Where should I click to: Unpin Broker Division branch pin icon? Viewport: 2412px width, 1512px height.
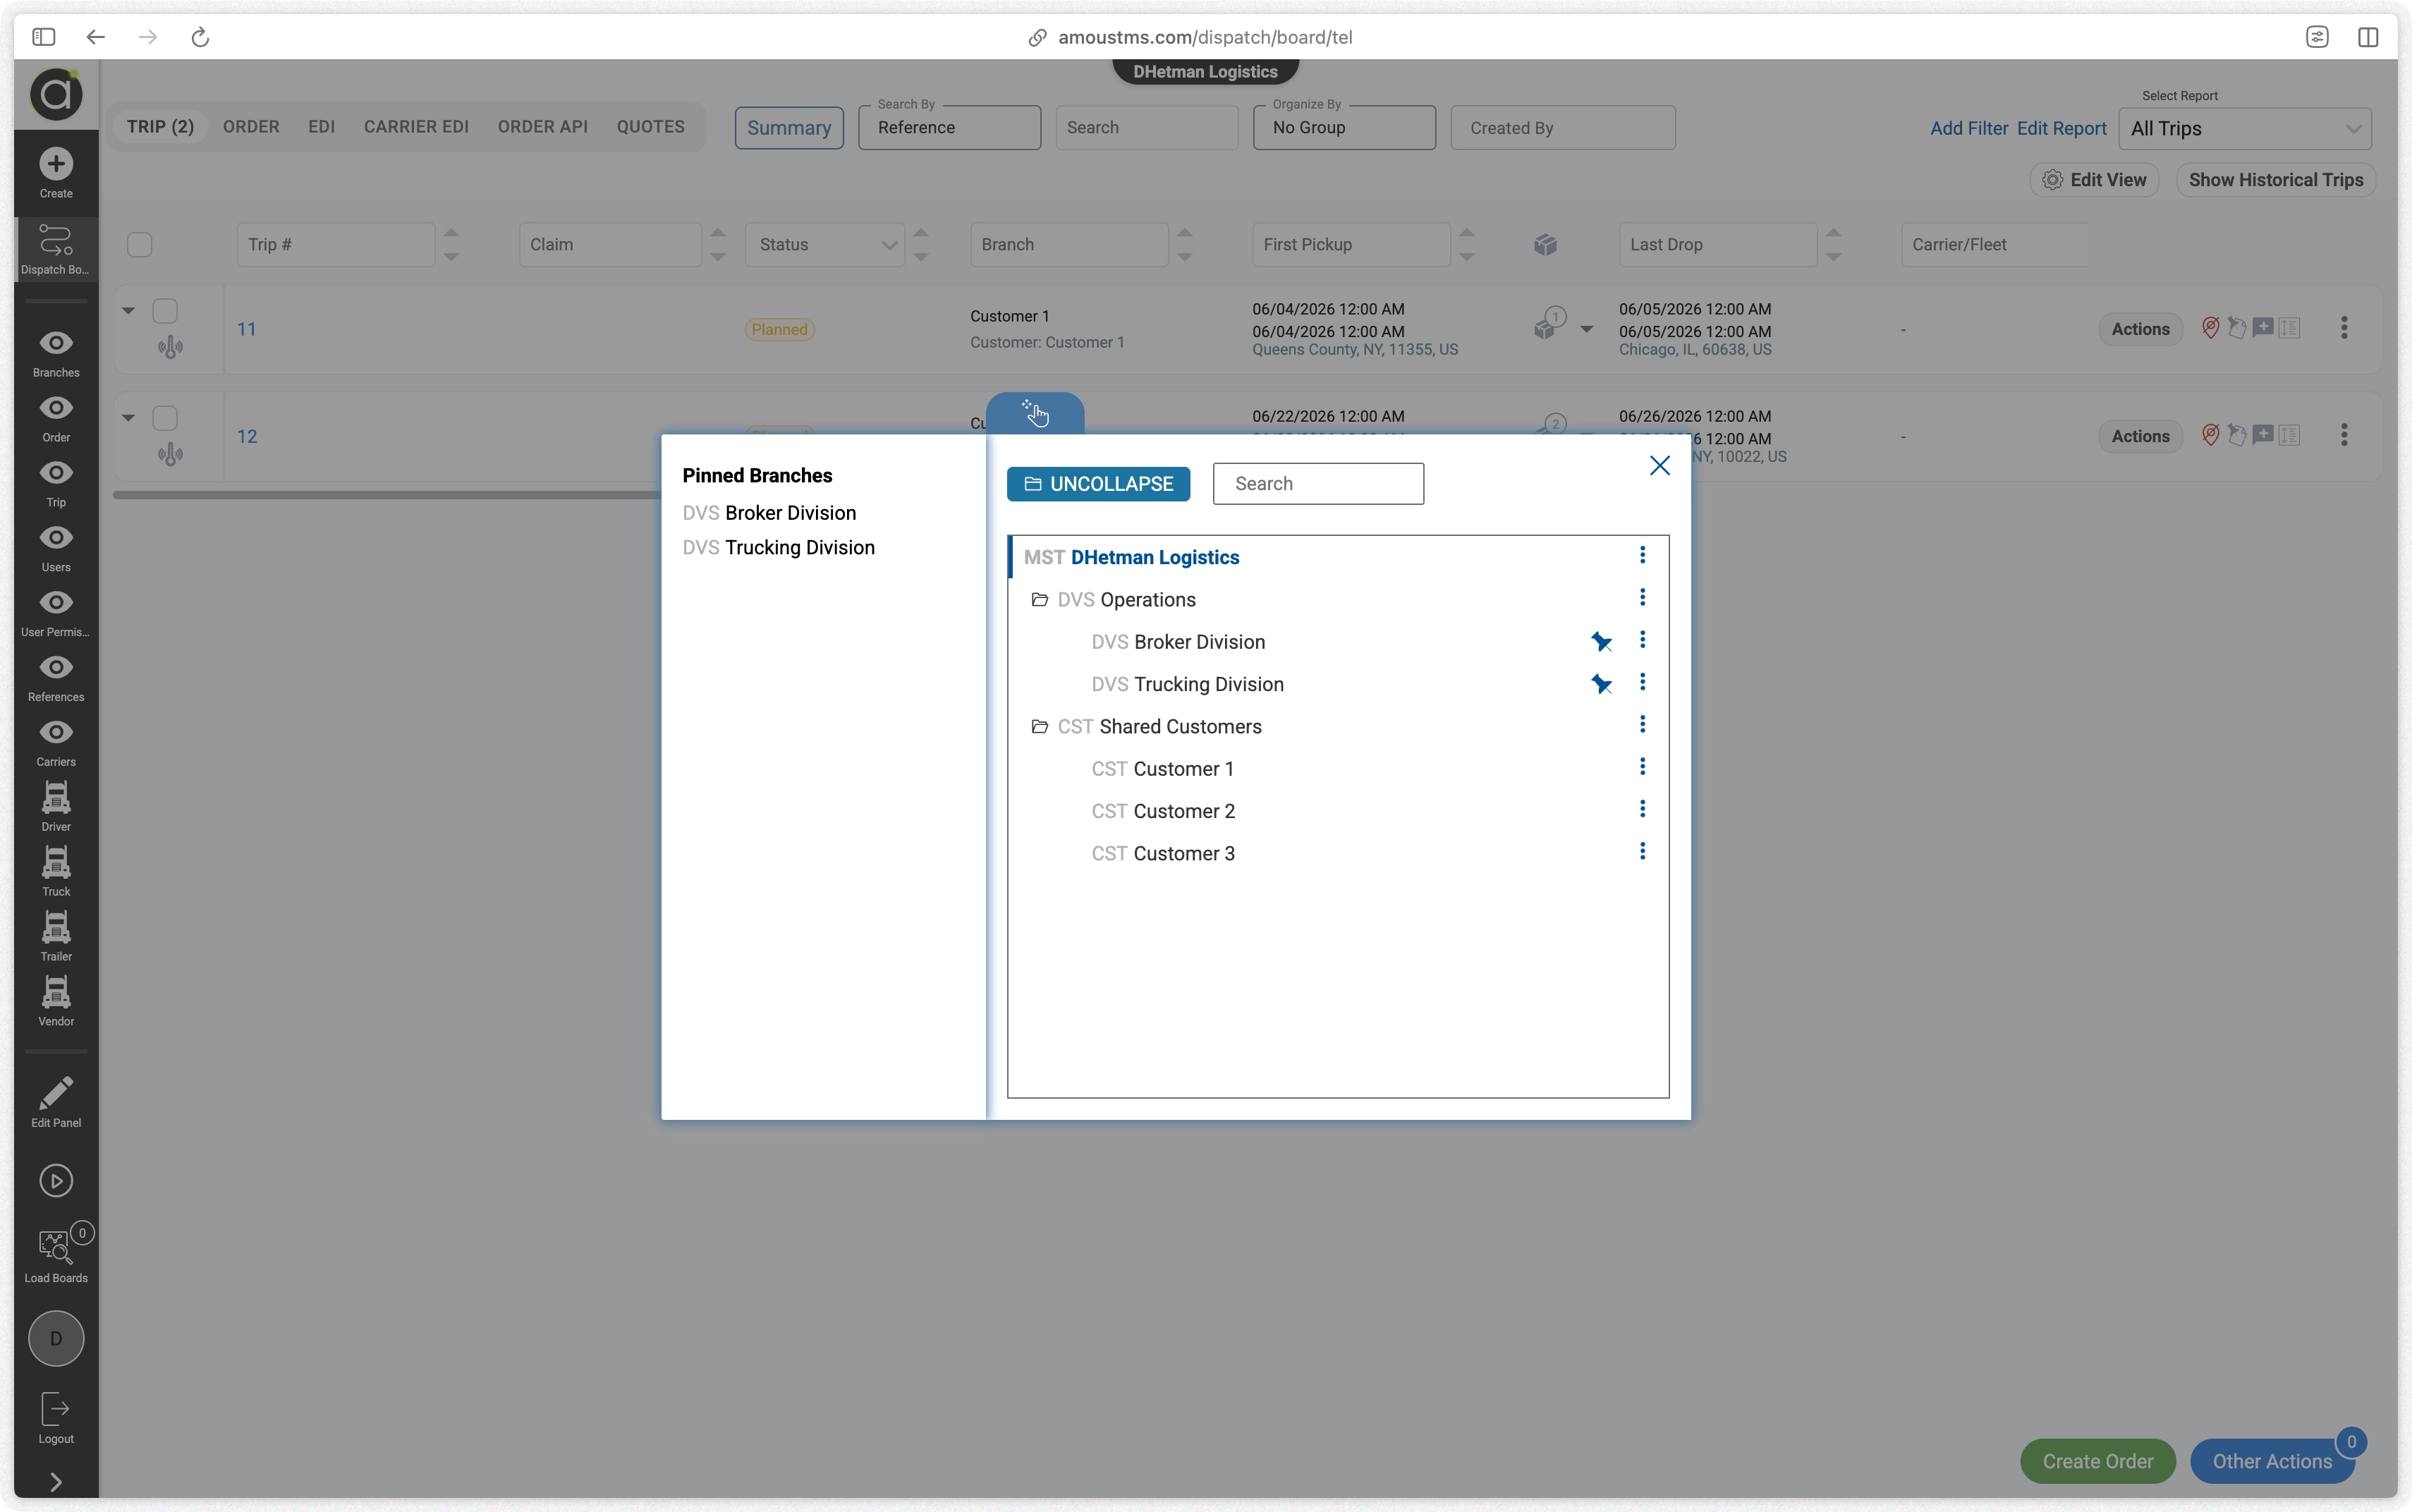point(1601,642)
